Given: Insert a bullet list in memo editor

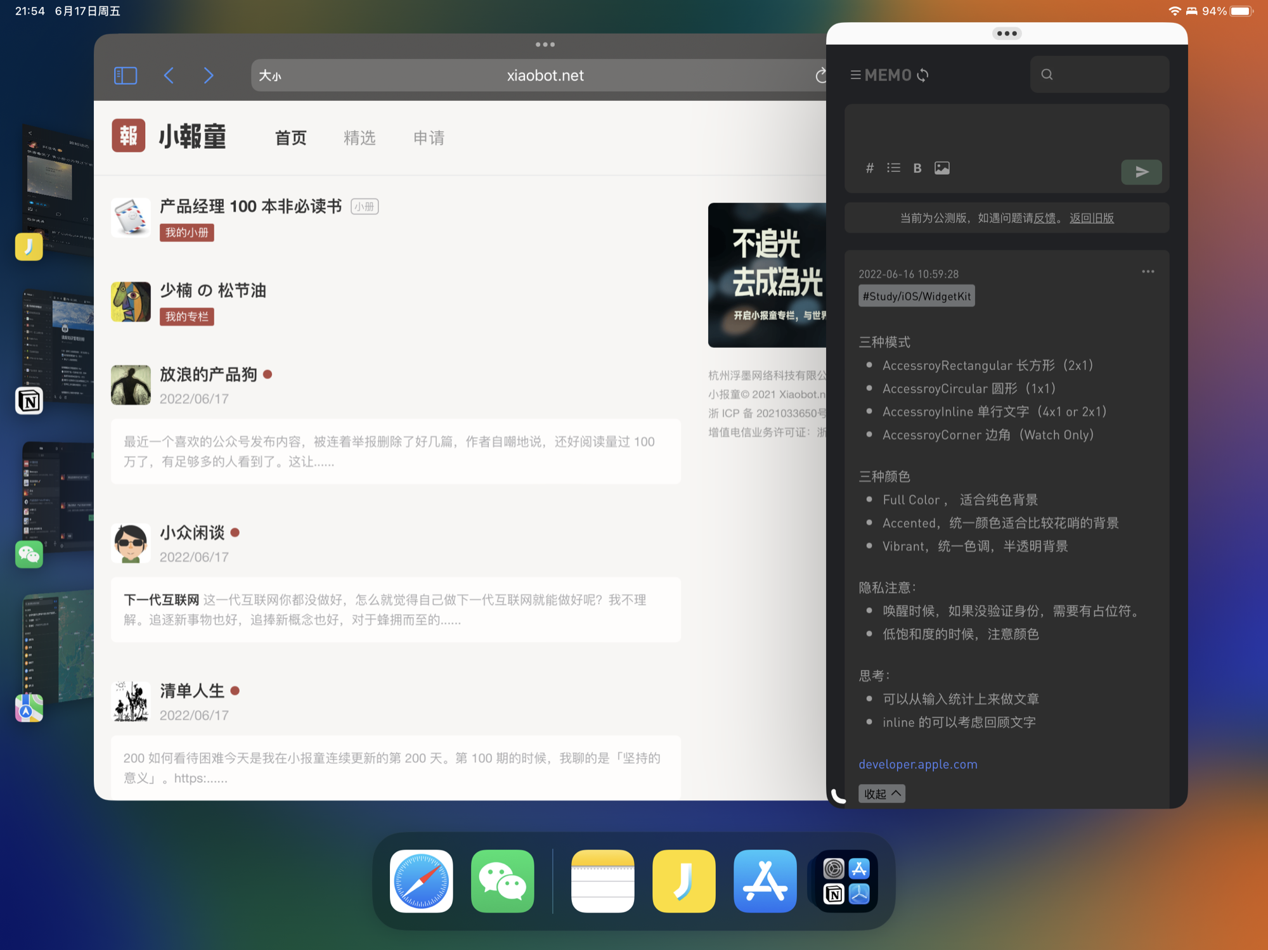Looking at the screenshot, I should (893, 169).
